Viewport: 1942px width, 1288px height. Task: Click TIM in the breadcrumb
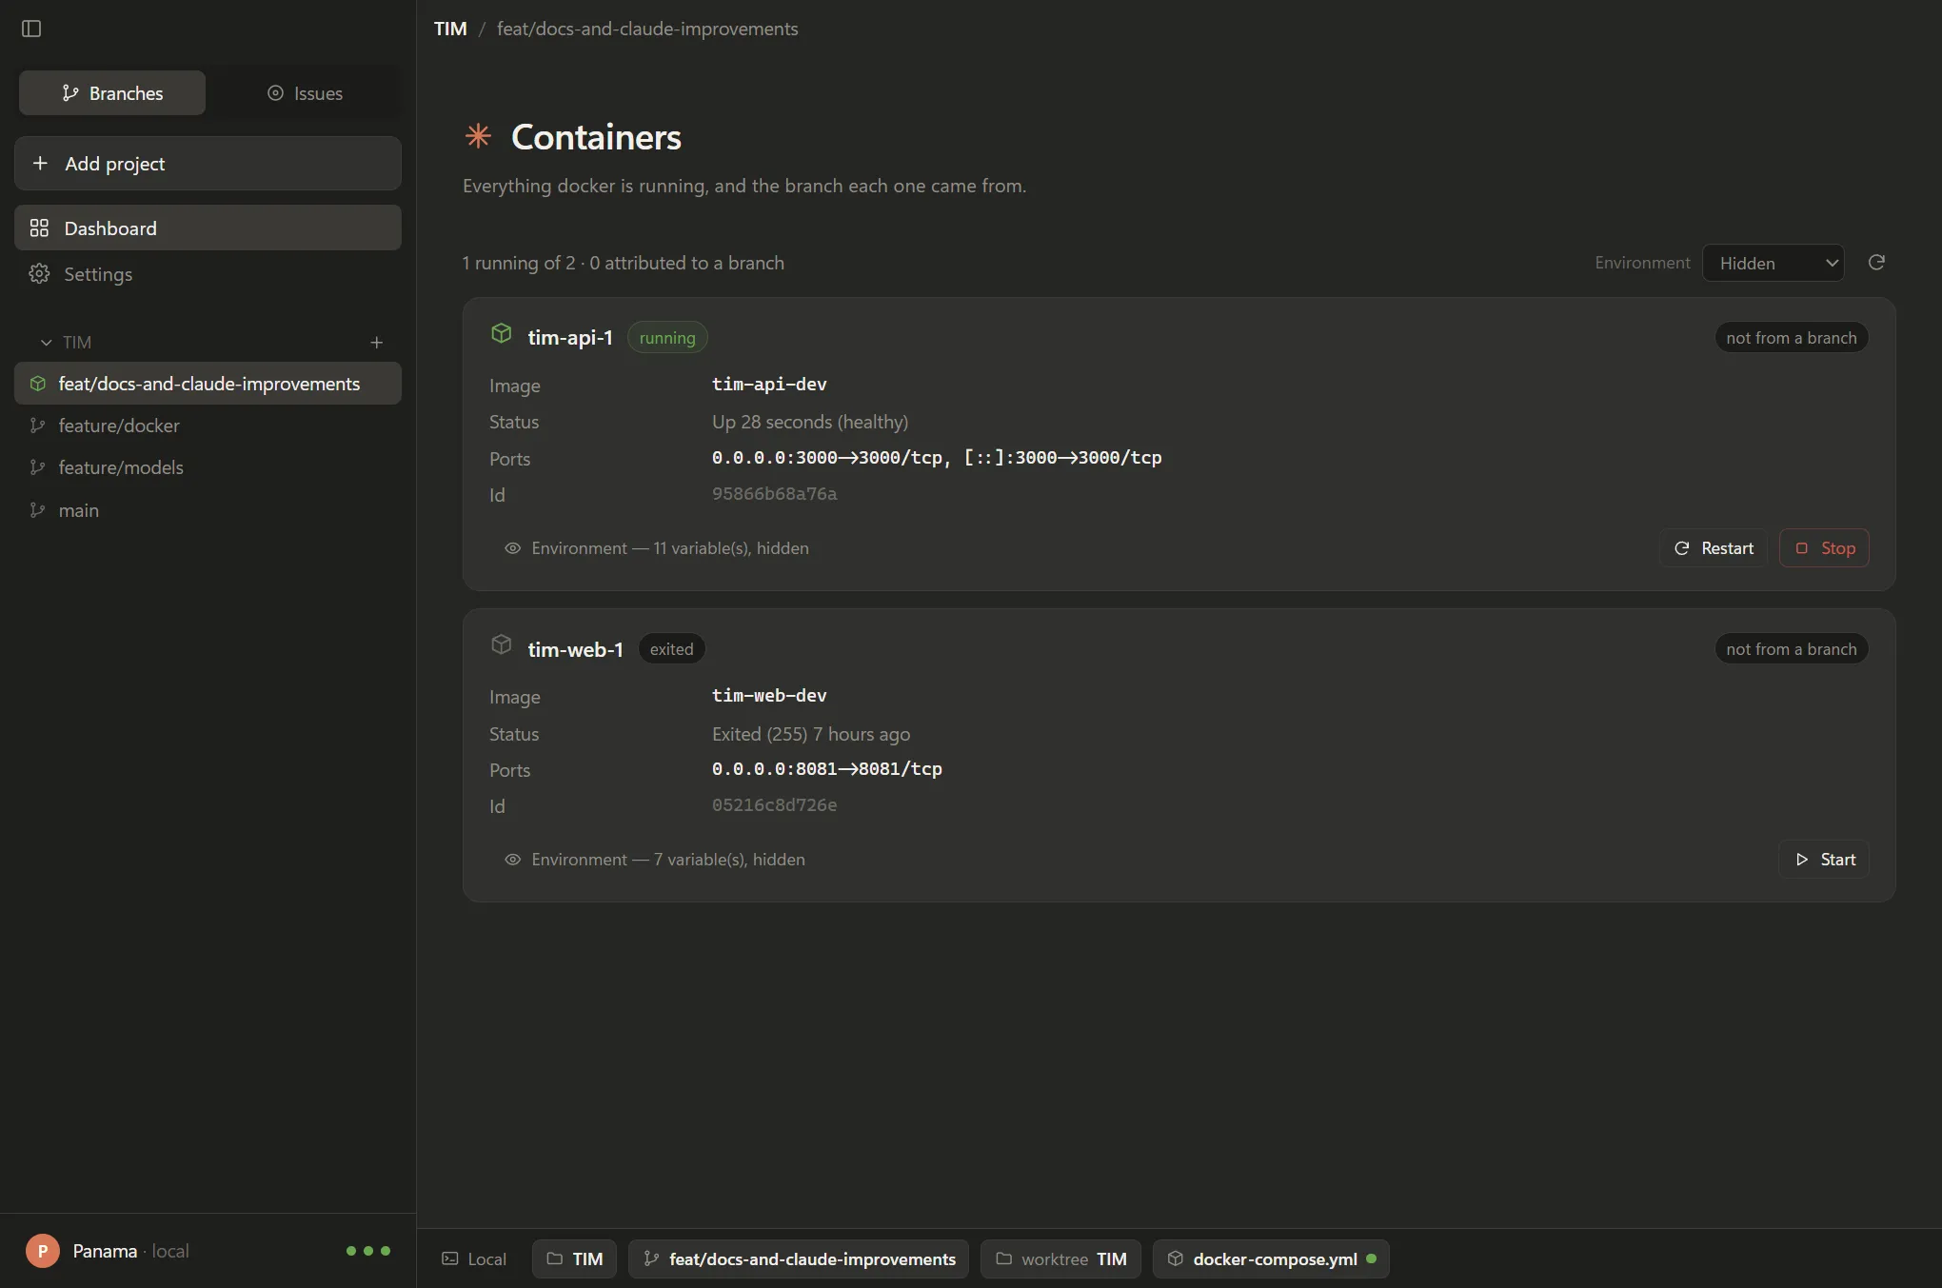pyautogui.click(x=450, y=29)
